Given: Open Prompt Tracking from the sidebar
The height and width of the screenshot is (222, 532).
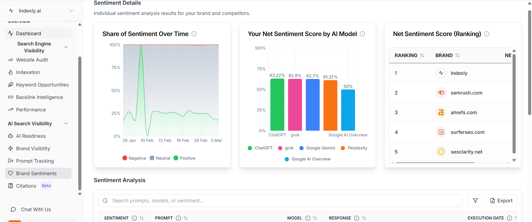Looking at the screenshot, I should (x=35, y=161).
